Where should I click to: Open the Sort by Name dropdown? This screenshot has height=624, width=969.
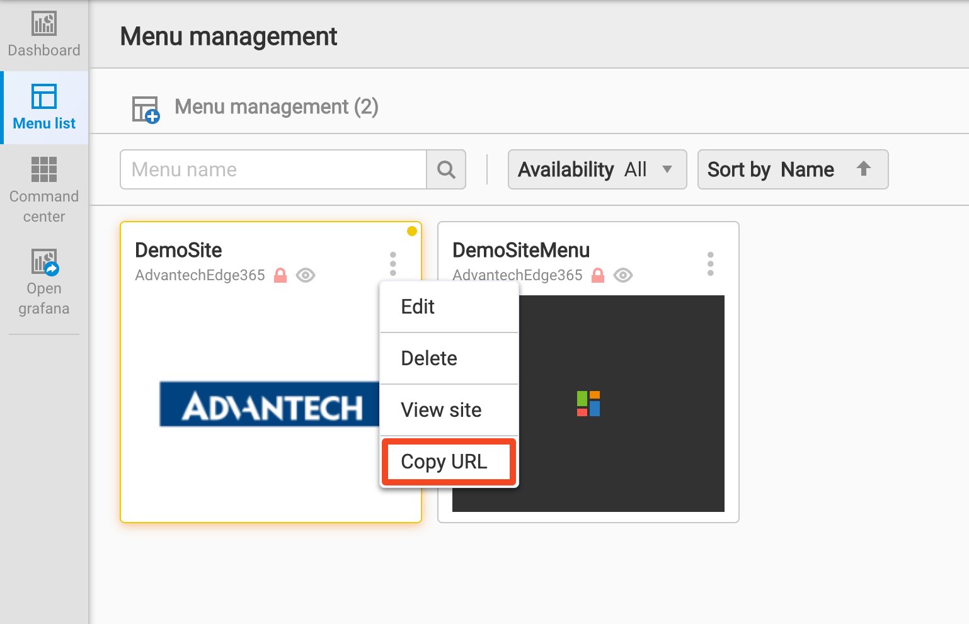tap(771, 169)
